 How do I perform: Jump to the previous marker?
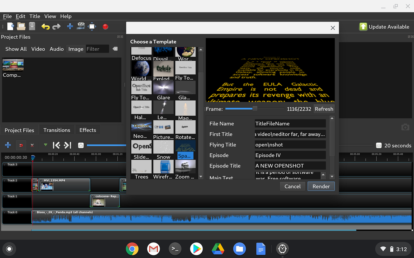tap(56, 145)
